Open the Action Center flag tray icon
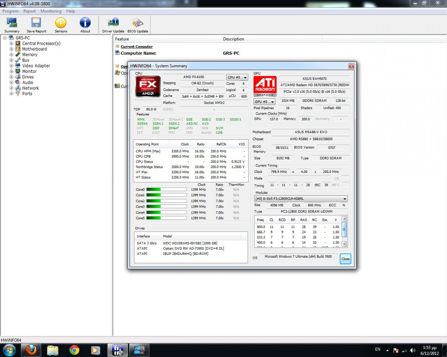 point(396,350)
